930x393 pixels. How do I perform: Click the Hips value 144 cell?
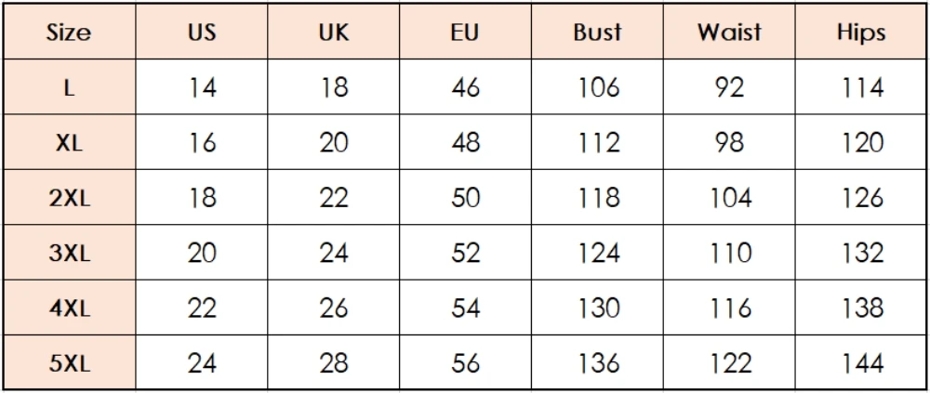tap(861, 362)
